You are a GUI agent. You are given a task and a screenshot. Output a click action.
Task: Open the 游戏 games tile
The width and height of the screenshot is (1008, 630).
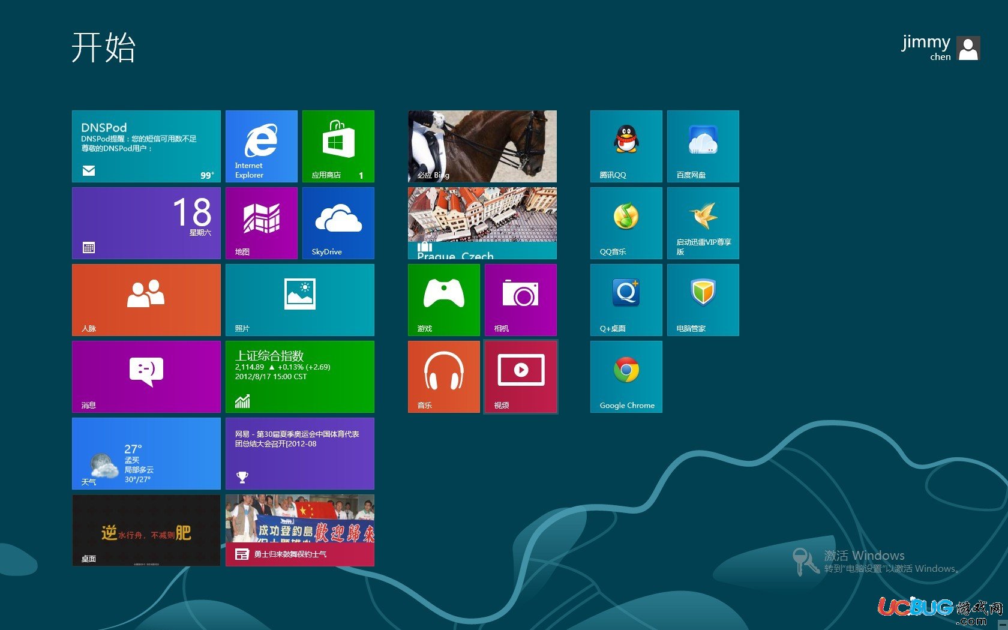tap(444, 300)
